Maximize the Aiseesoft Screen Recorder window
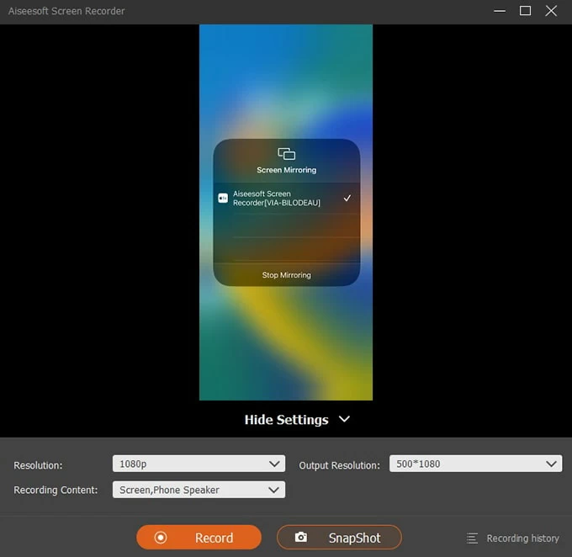 tap(525, 11)
